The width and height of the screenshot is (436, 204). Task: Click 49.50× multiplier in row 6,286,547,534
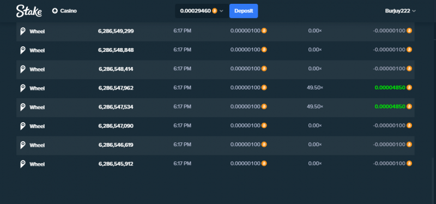315,106
